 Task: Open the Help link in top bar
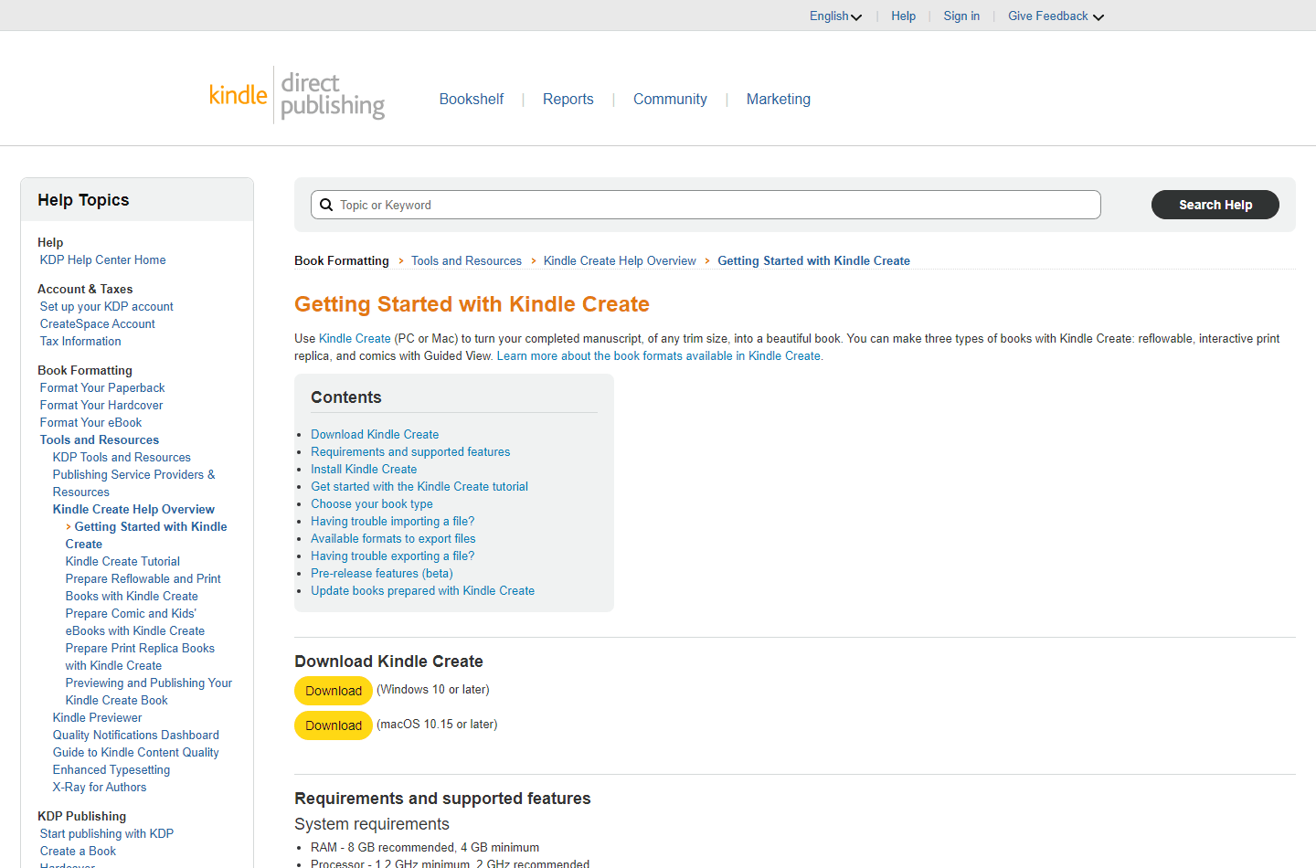click(x=903, y=16)
